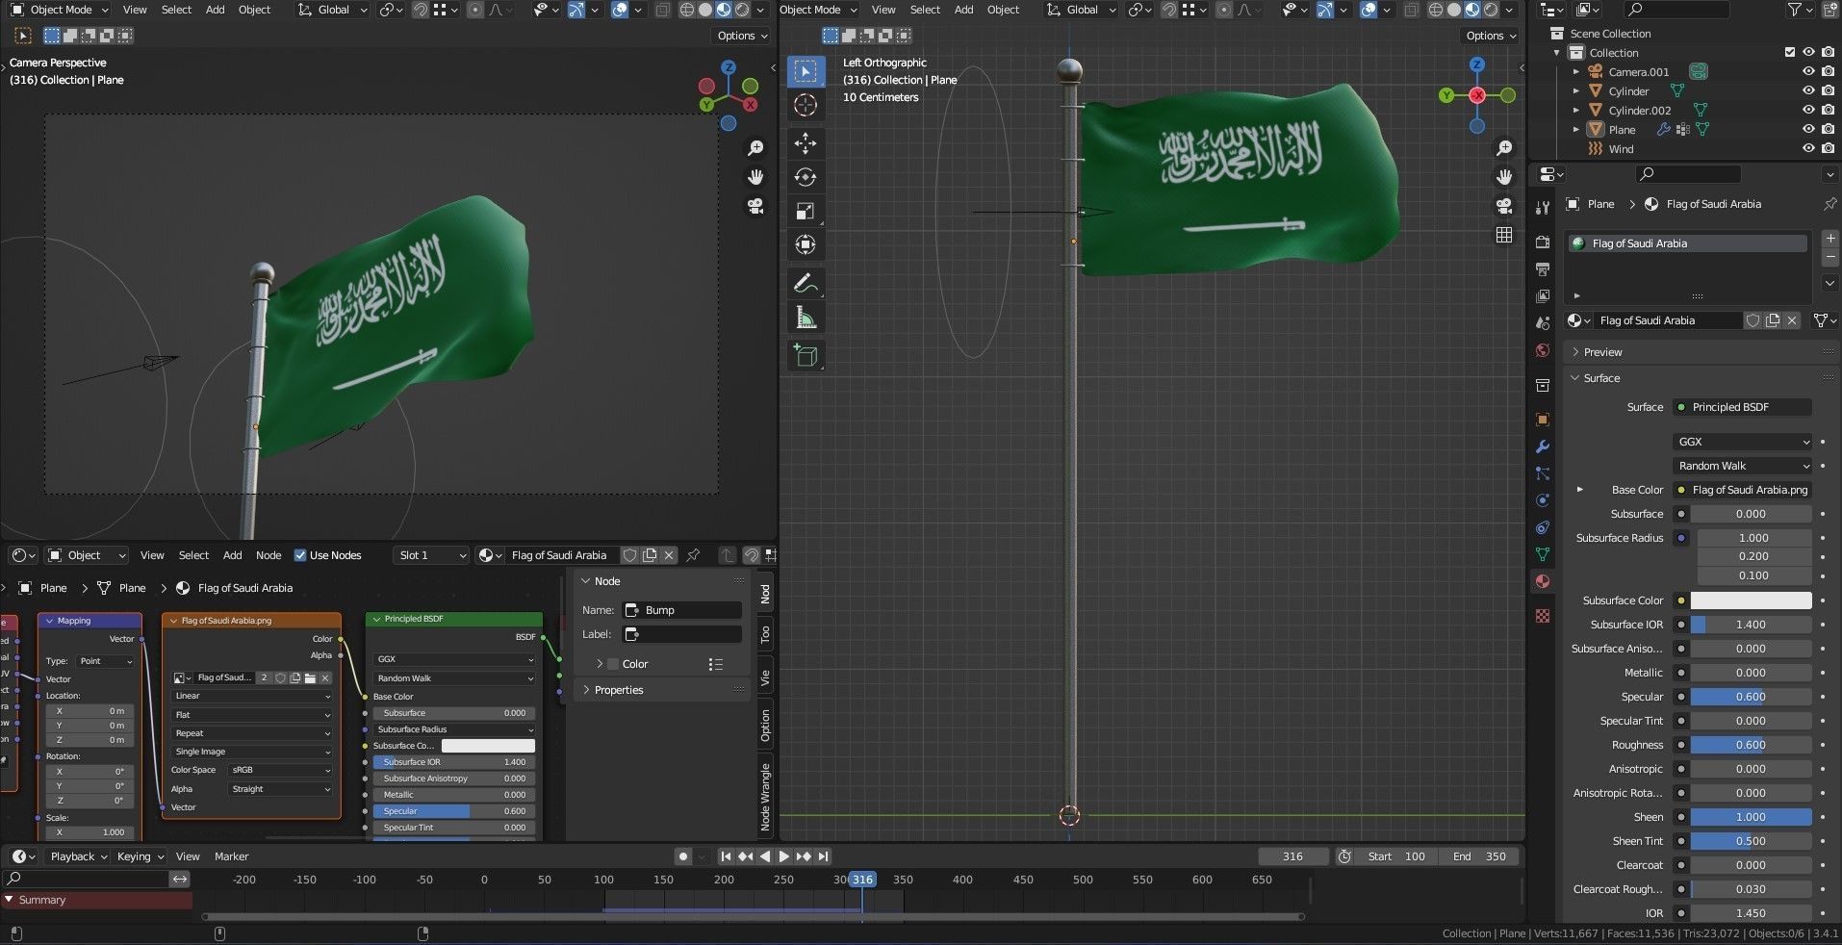The image size is (1842, 945).
Task: Remove material slot with minus button
Action: tap(1829, 258)
